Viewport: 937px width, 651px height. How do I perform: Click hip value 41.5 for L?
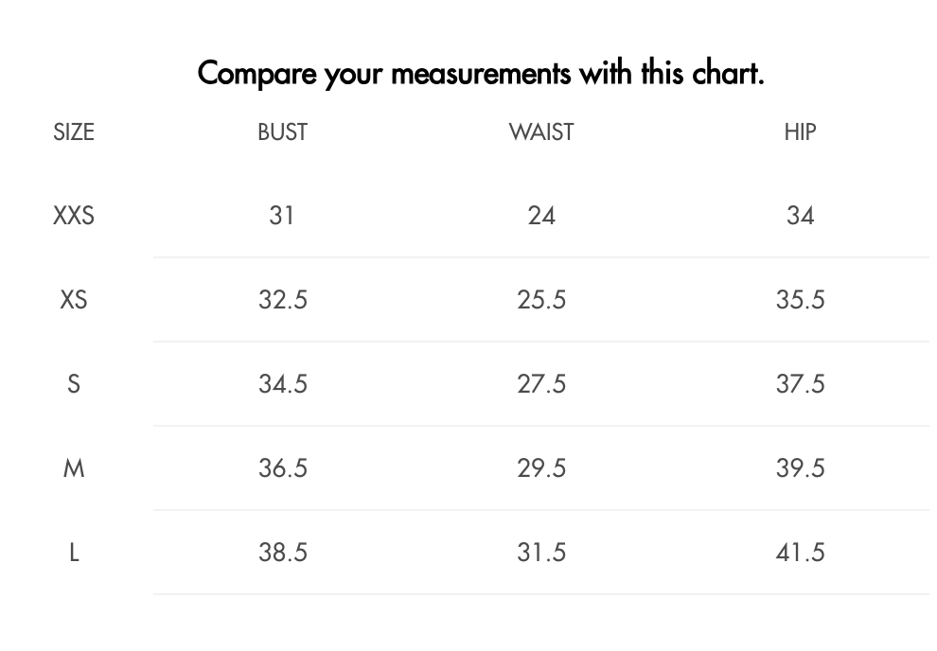[800, 553]
